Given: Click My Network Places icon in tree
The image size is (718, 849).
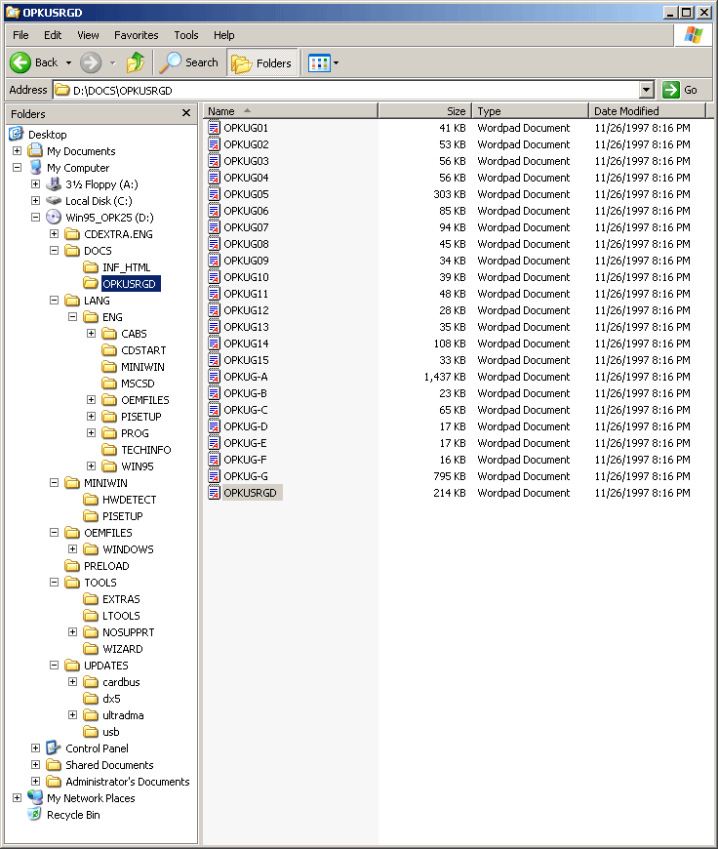Looking at the screenshot, I should click(x=35, y=798).
